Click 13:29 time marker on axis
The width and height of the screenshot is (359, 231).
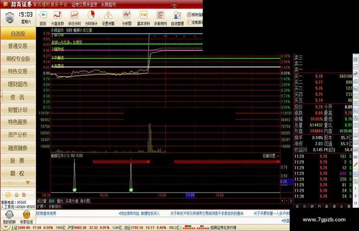[190, 195]
